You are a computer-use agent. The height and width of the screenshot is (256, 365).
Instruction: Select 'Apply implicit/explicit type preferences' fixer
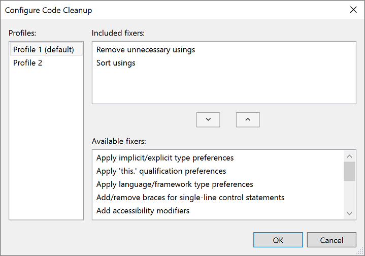pyautogui.click(x=165, y=158)
